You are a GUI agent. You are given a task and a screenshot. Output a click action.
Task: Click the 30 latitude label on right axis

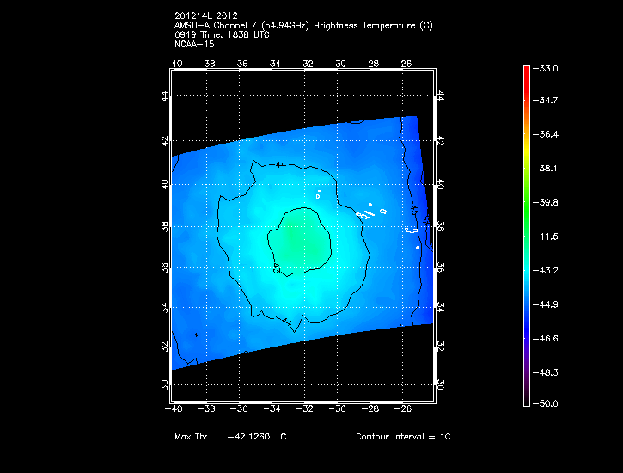[x=441, y=384]
